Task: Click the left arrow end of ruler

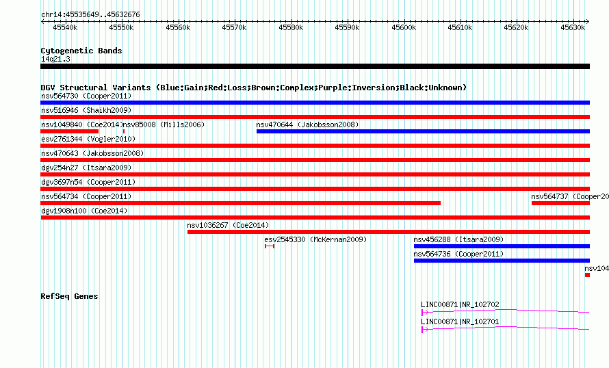Action: tap(42, 22)
